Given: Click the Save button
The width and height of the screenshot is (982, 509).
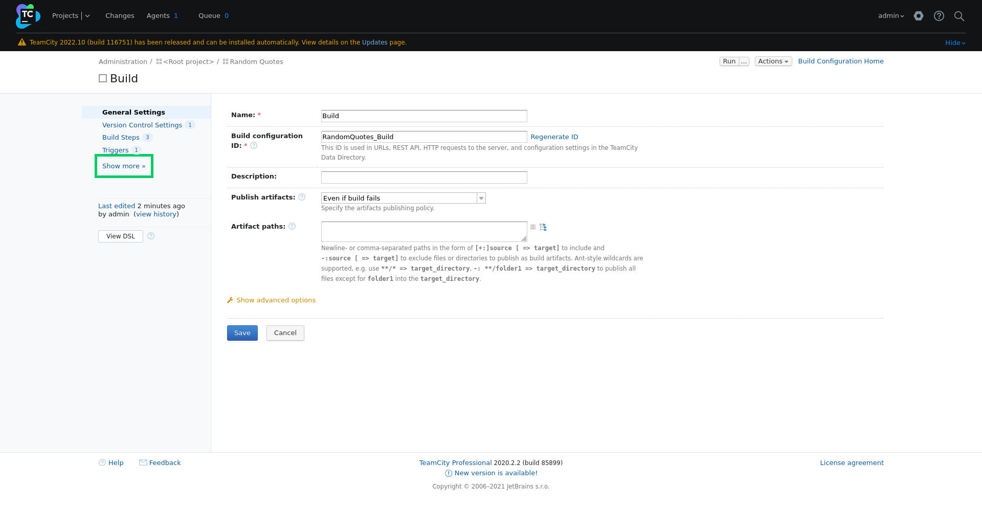Looking at the screenshot, I should [x=242, y=333].
